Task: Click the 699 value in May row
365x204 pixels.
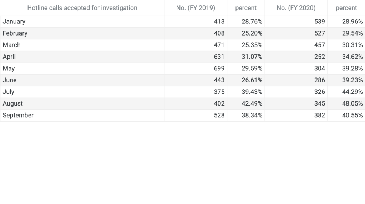Action: (x=219, y=69)
